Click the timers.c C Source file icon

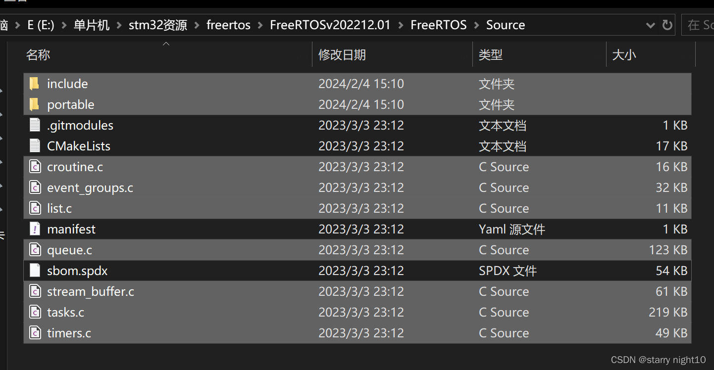(x=35, y=333)
